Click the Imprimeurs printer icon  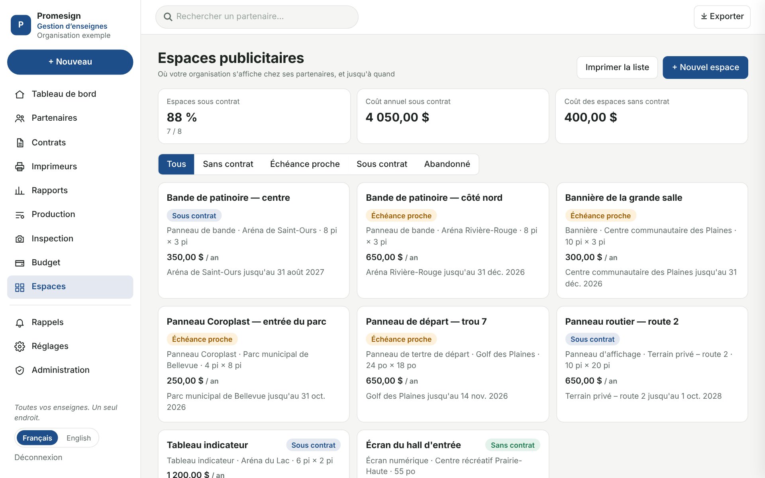[20, 167]
